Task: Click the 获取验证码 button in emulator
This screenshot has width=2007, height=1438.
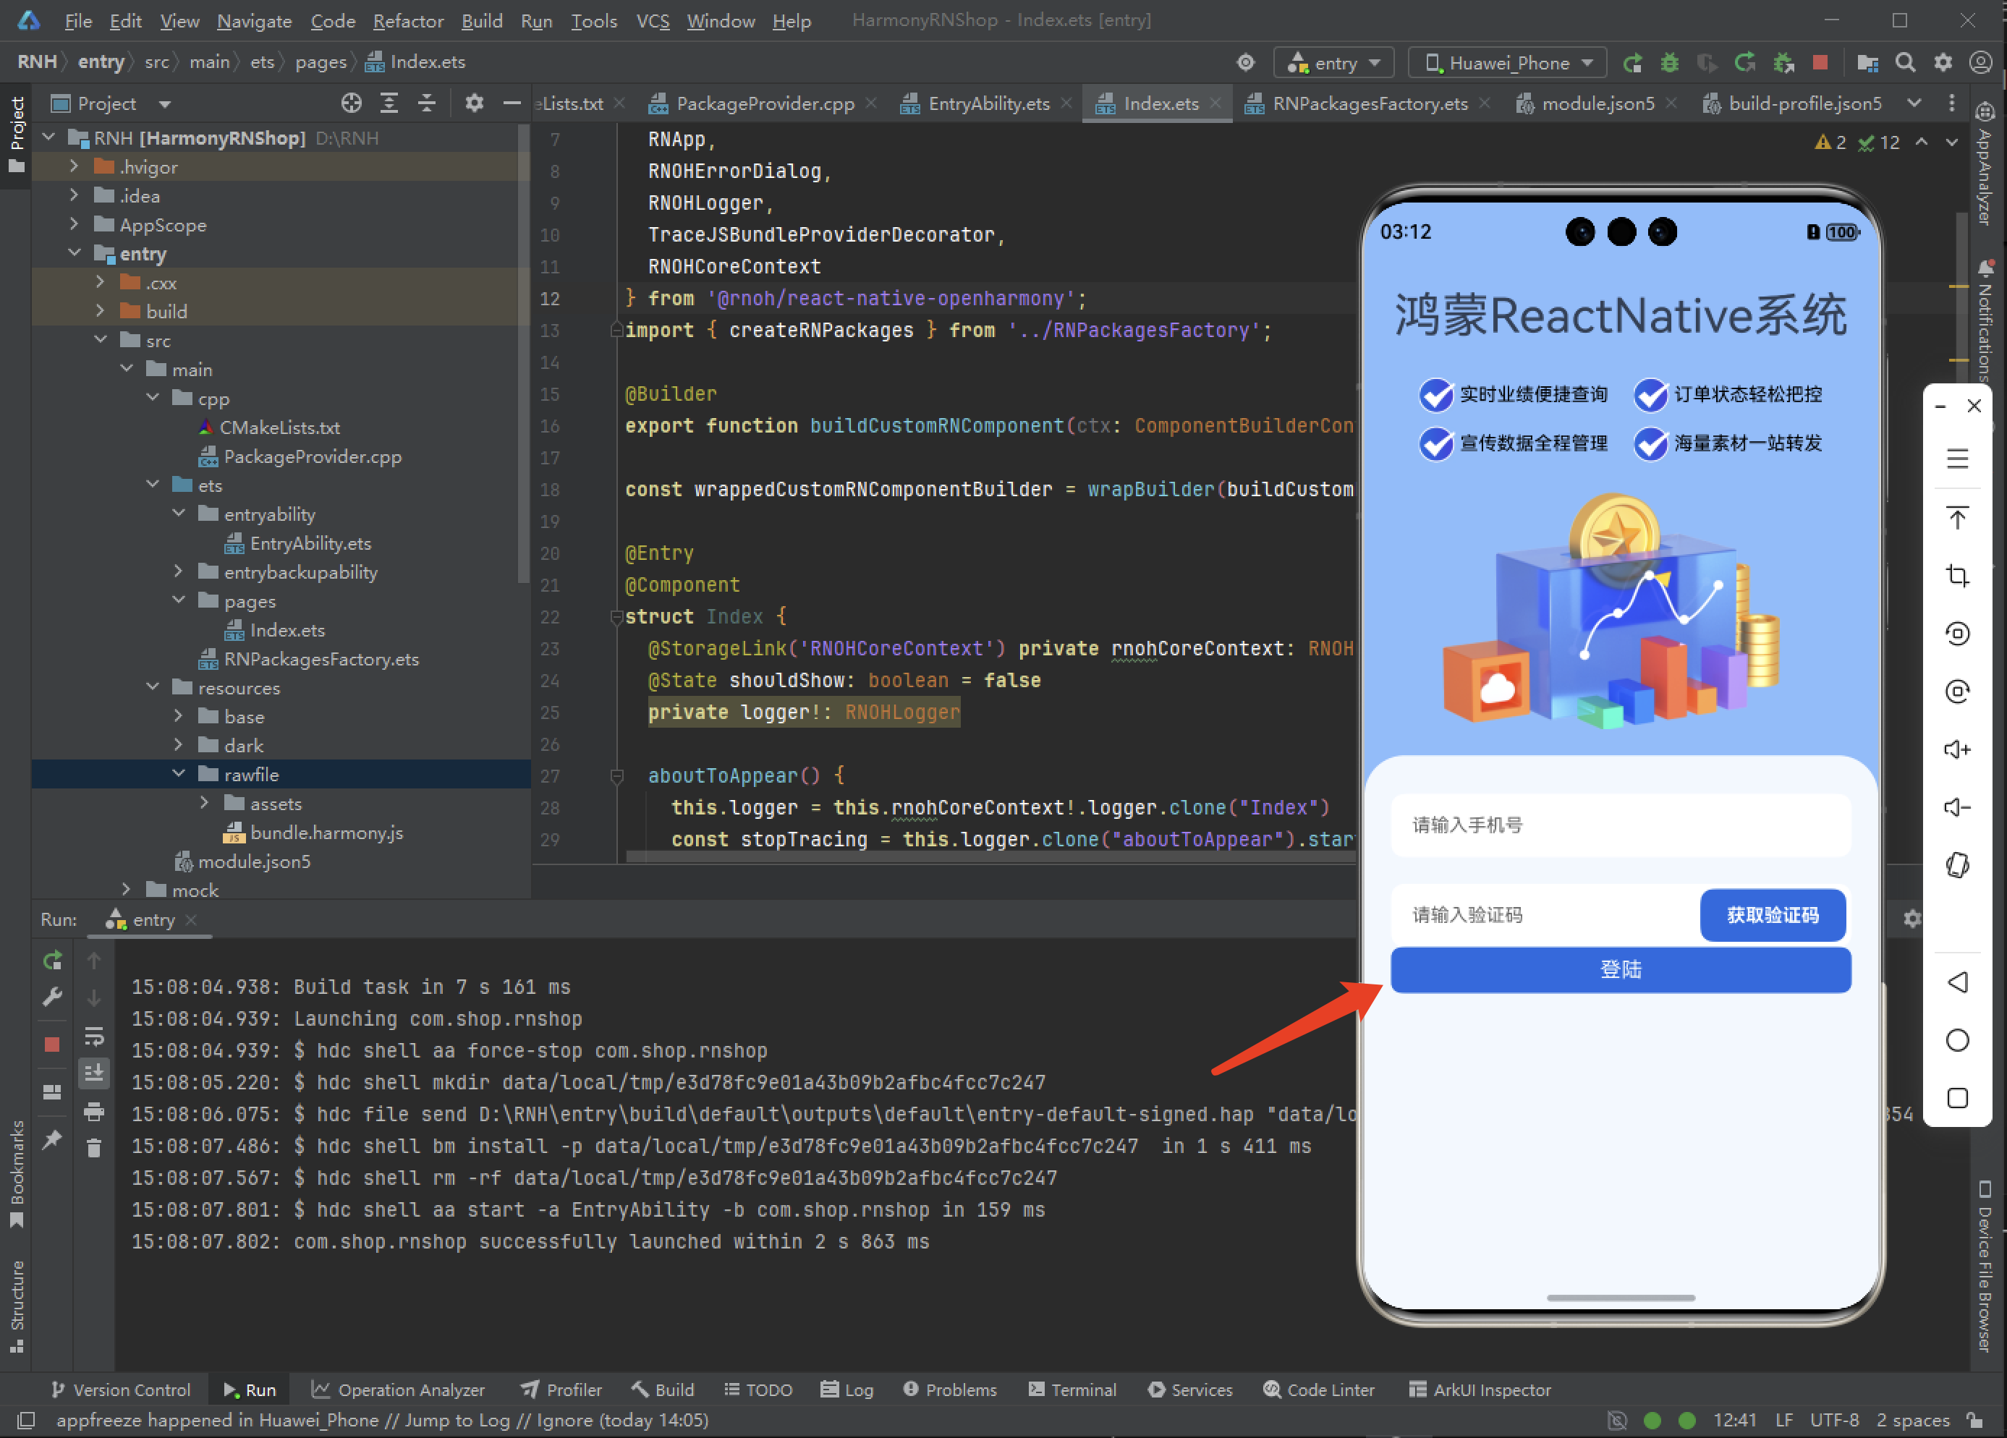Action: click(1772, 914)
